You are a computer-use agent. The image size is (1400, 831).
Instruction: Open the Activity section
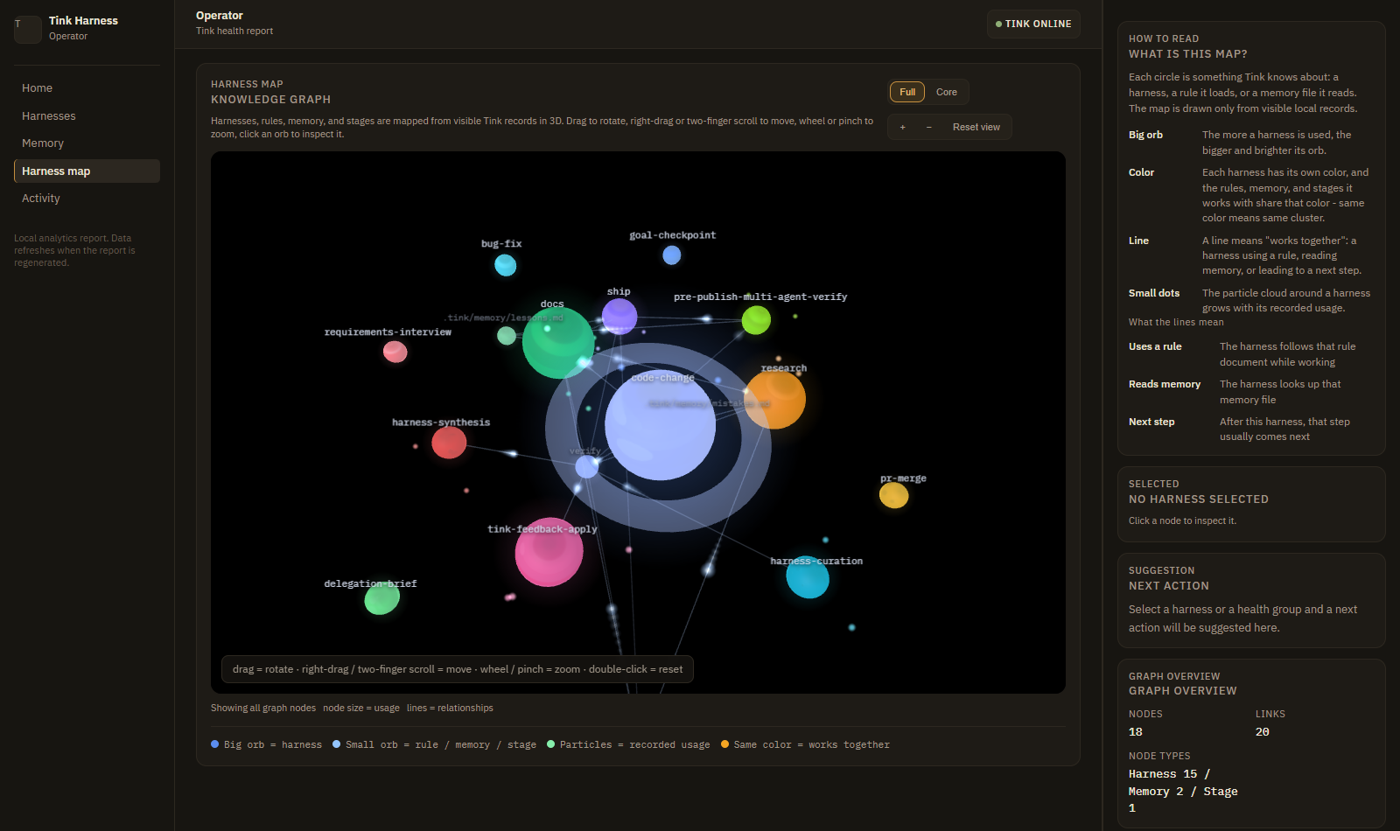click(87, 199)
